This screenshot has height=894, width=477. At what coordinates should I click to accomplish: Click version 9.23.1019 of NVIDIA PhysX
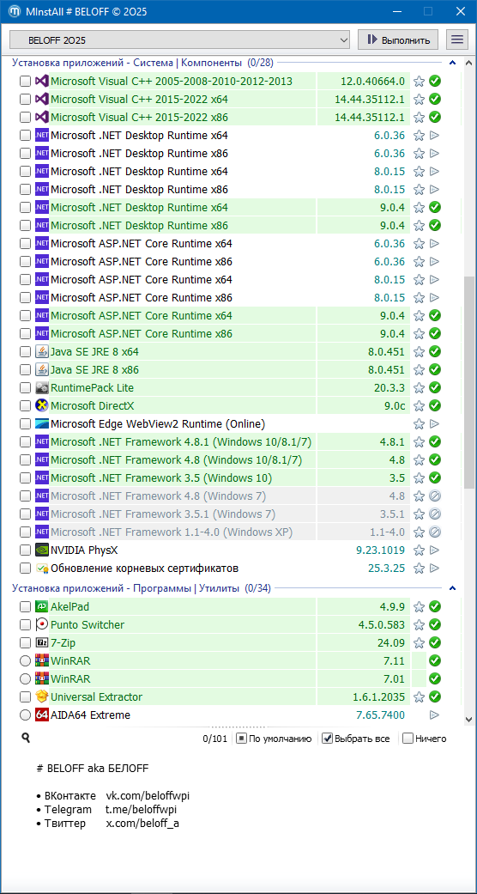click(x=381, y=550)
